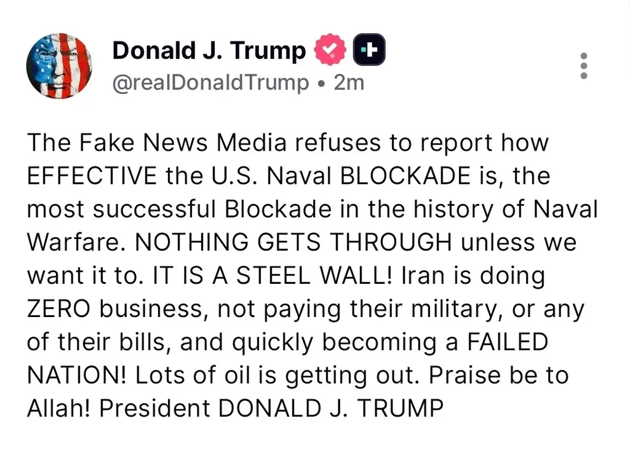Open the flag-painted profile avatar
The image size is (630, 454).
tap(60, 66)
